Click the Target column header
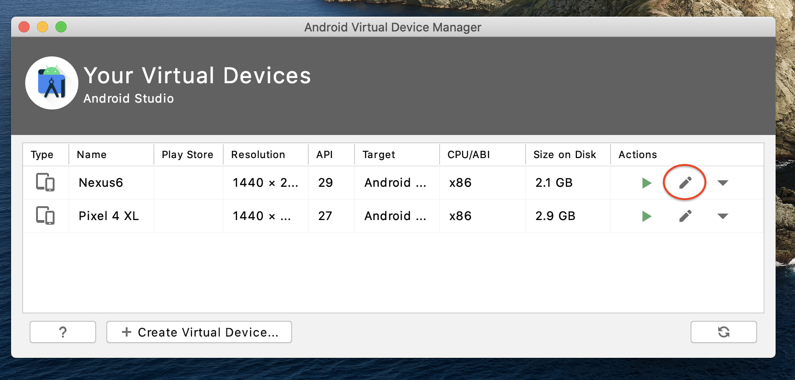795x380 pixels. click(x=379, y=155)
